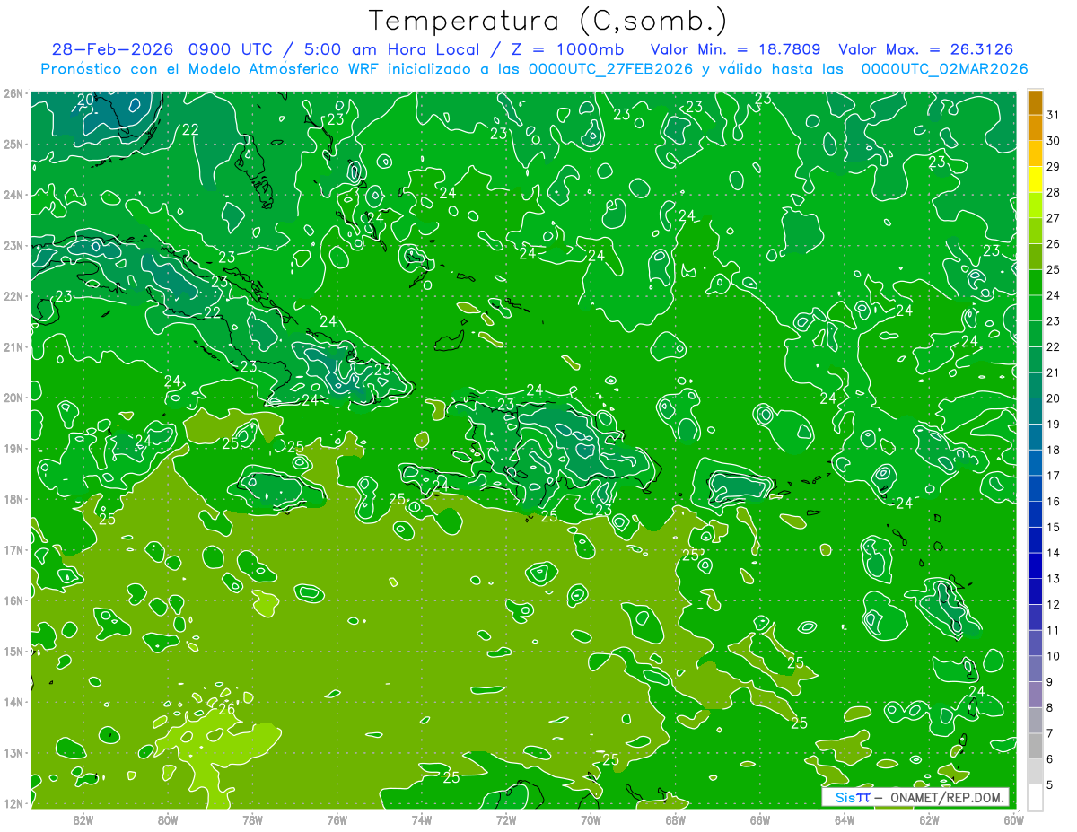Click the init time "0000UTC_27FEB2026"
Screen dimensions: 1077x832
coord(610,69)
